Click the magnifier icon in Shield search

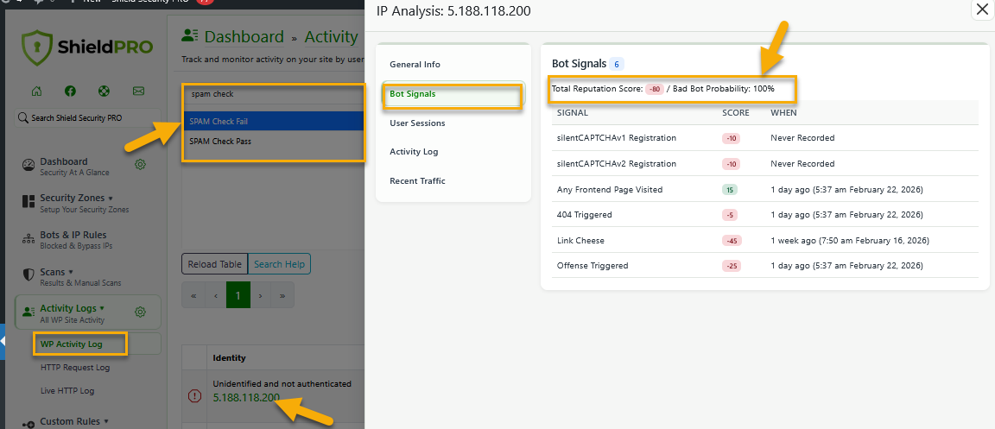[x=22, y=118]
